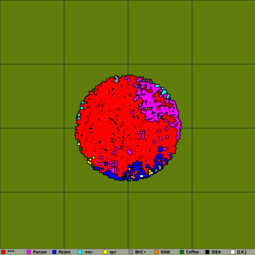255x255 pixels.
Task: Click the green Coffee legend swatch
Action: [182, 252]
